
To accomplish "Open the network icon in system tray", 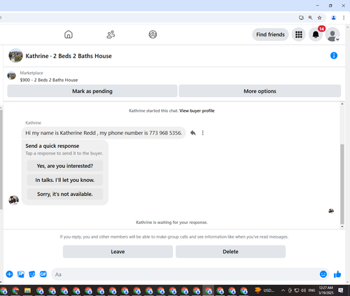I will 297,290.
